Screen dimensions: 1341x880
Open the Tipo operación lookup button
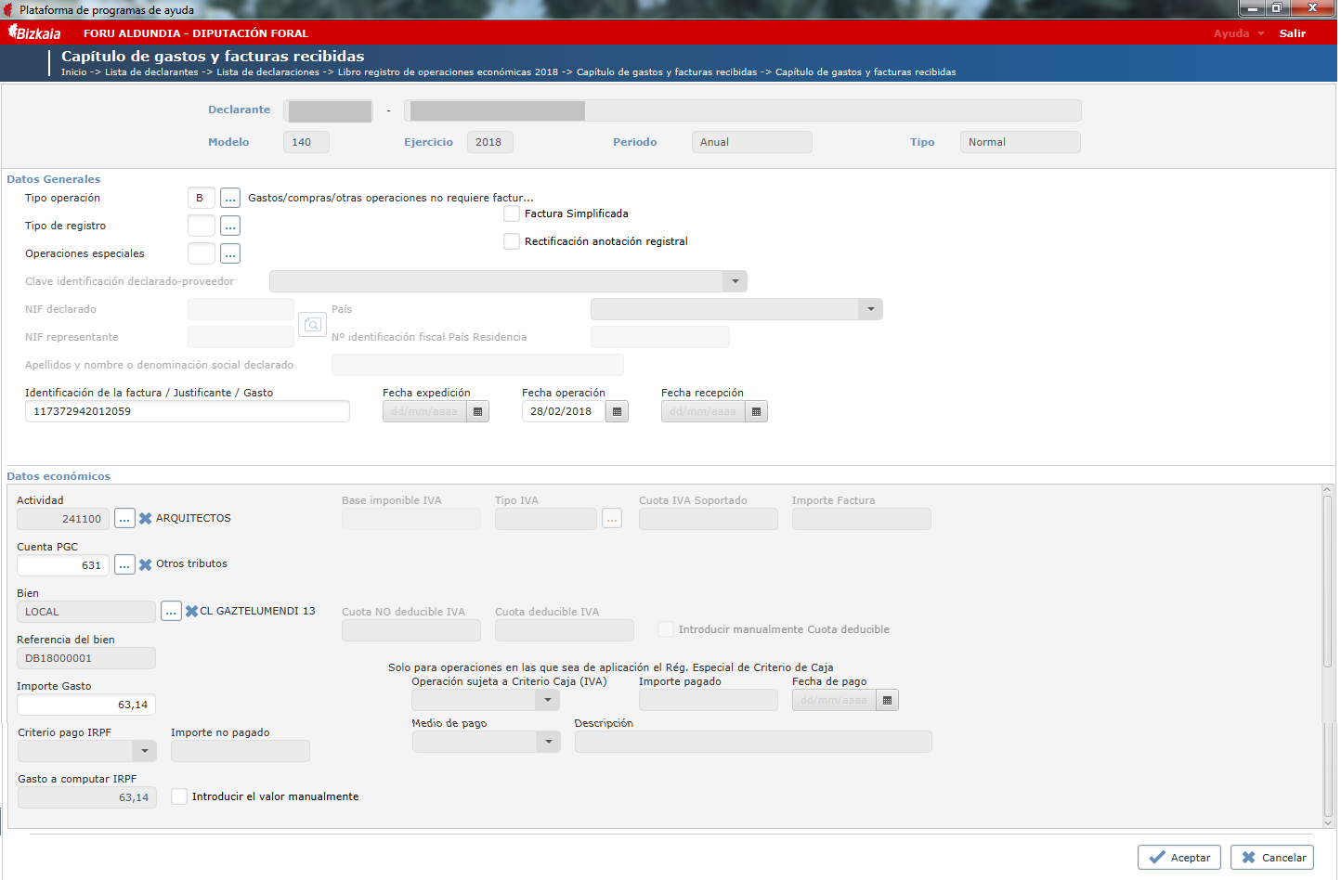coord(230,198)
